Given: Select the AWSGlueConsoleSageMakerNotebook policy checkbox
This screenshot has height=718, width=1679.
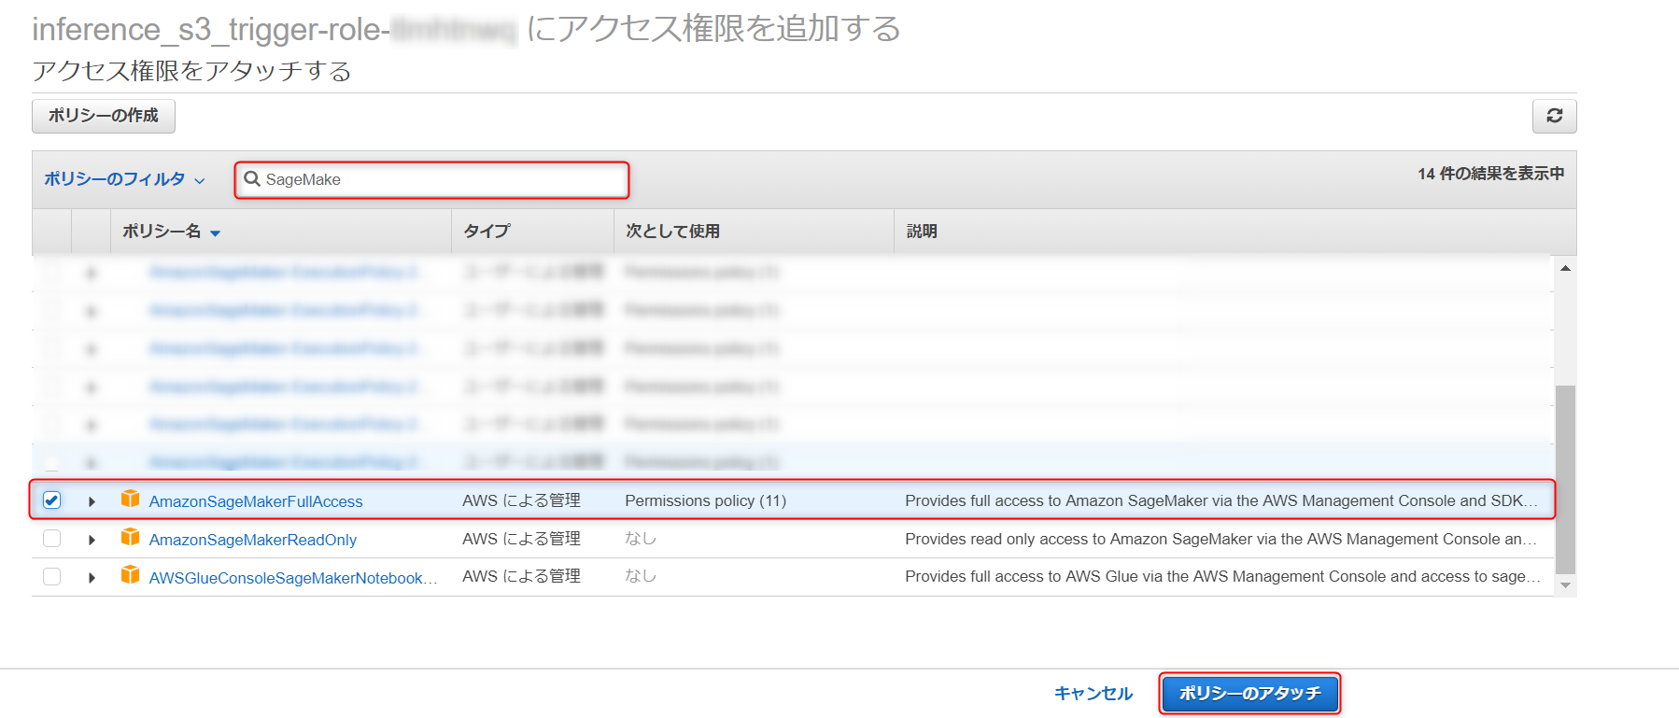Looking at the screenshot, I should pos(52,577).
